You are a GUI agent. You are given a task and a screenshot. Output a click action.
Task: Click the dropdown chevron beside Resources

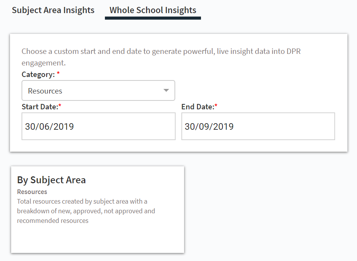pos(166,90)
